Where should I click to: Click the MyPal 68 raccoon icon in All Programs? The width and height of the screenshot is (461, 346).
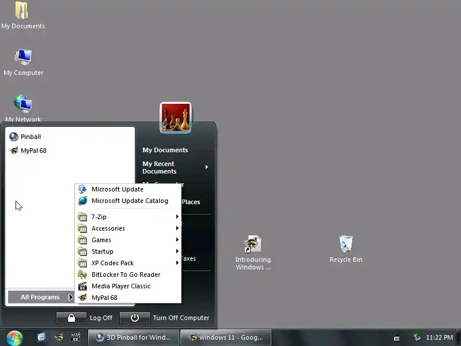(82, 298)
